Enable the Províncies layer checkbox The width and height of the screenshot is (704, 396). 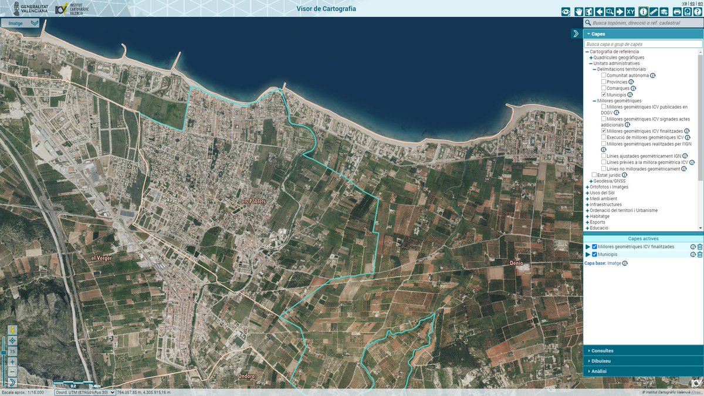603,82
